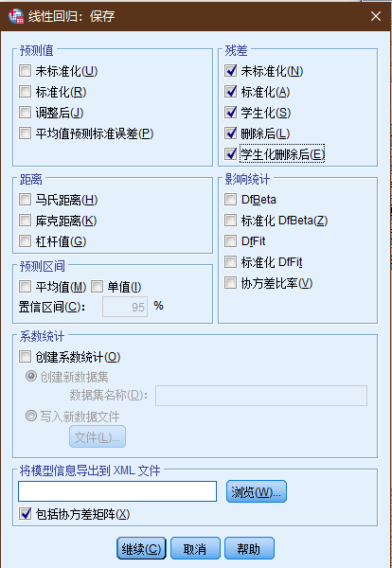Viewport: 392px width, 568px height.
Task: Tick the DfBeta influence statistic
Action: tap(230, 199)
